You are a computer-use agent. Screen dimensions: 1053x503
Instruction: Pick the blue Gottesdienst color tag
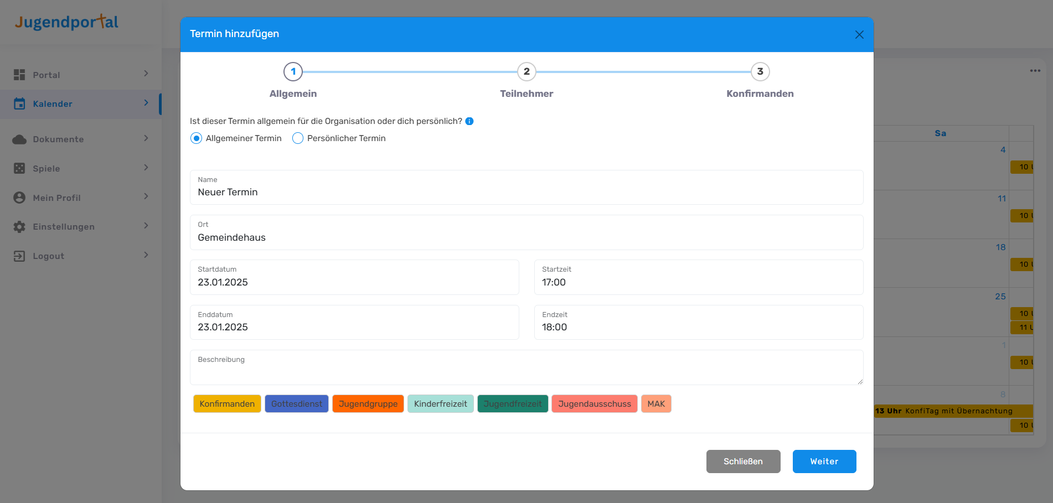click(x=296, y=404)
